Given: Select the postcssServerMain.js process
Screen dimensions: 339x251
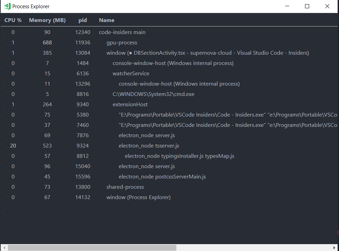Looking at the screenshot, I should click(x=162, y=176).
